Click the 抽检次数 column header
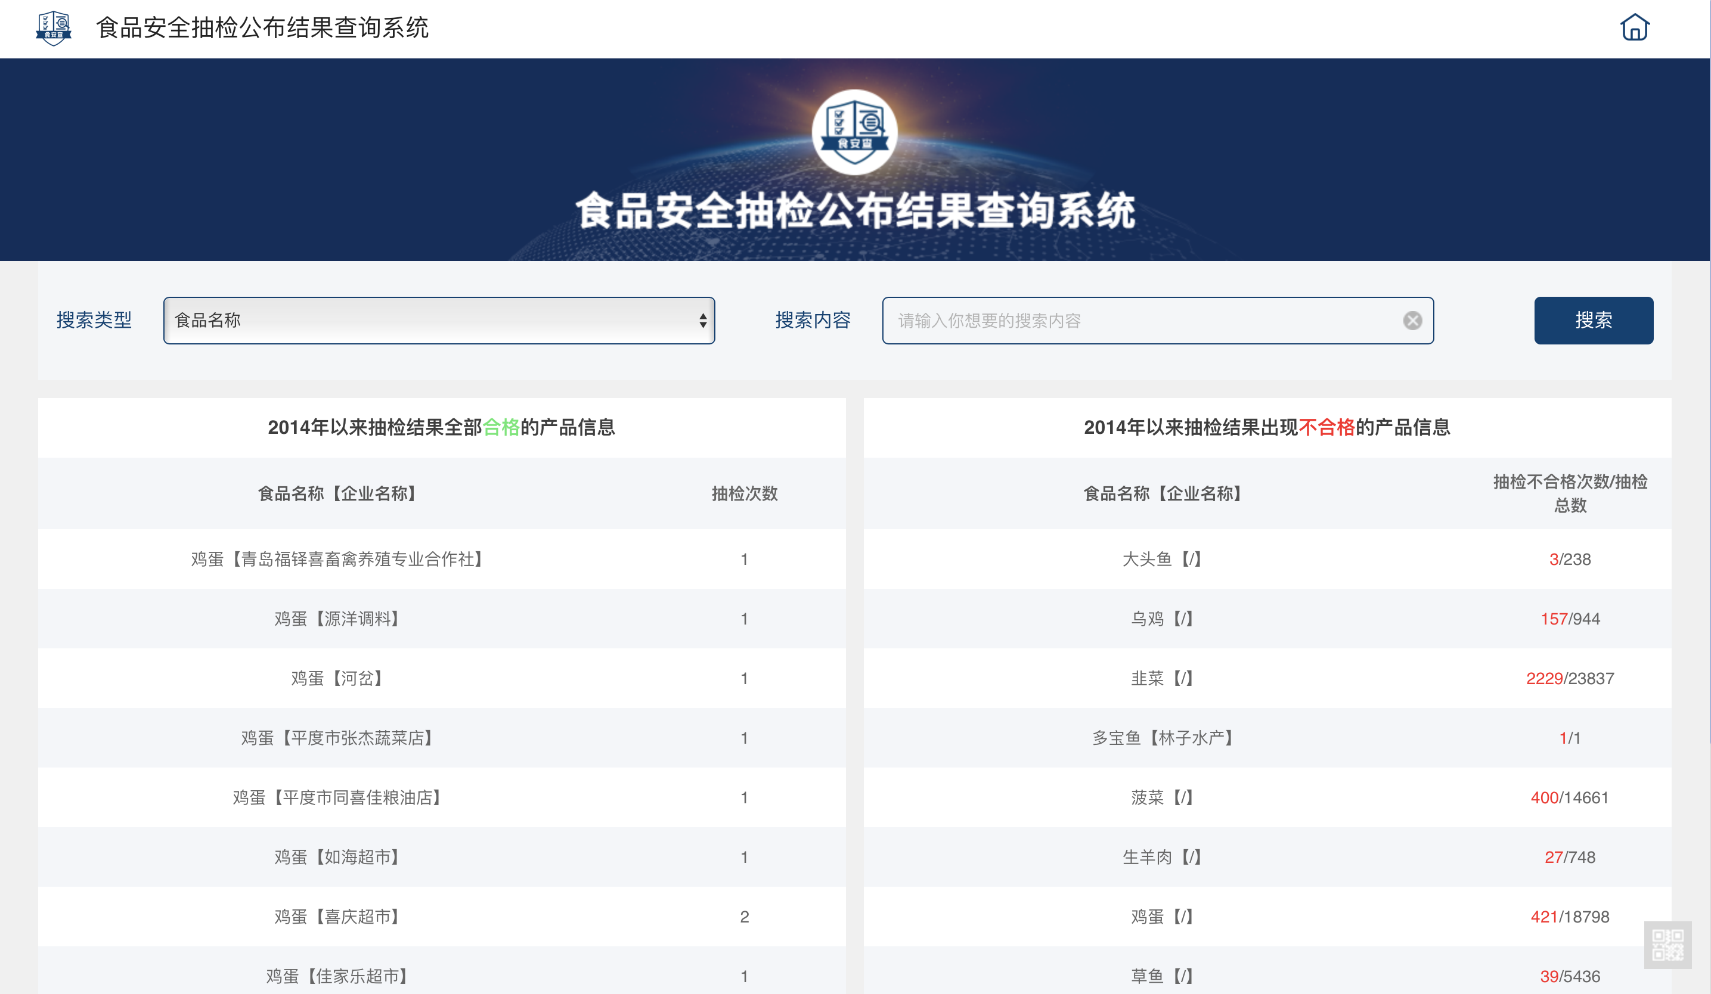Image resolution: width=1711 pixels, height=994 pixels. coord(744,493)
